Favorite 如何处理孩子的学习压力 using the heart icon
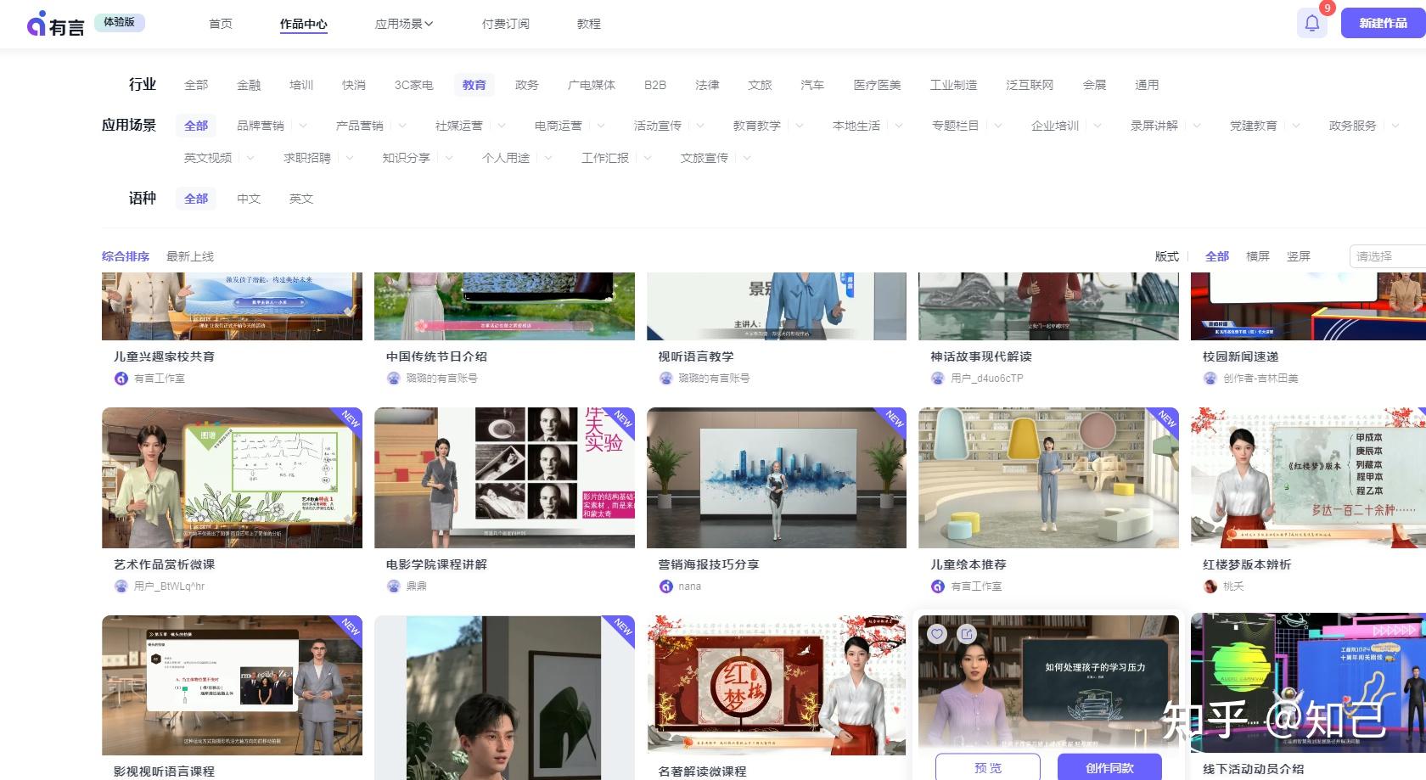This screenshot has width=1426, height=780. [937, 634]
